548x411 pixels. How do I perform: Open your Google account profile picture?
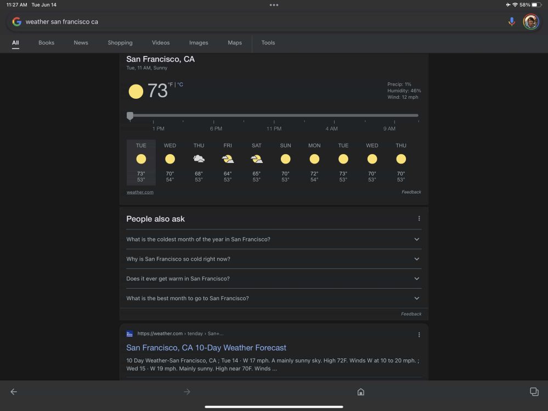click(x=530, y=21)
